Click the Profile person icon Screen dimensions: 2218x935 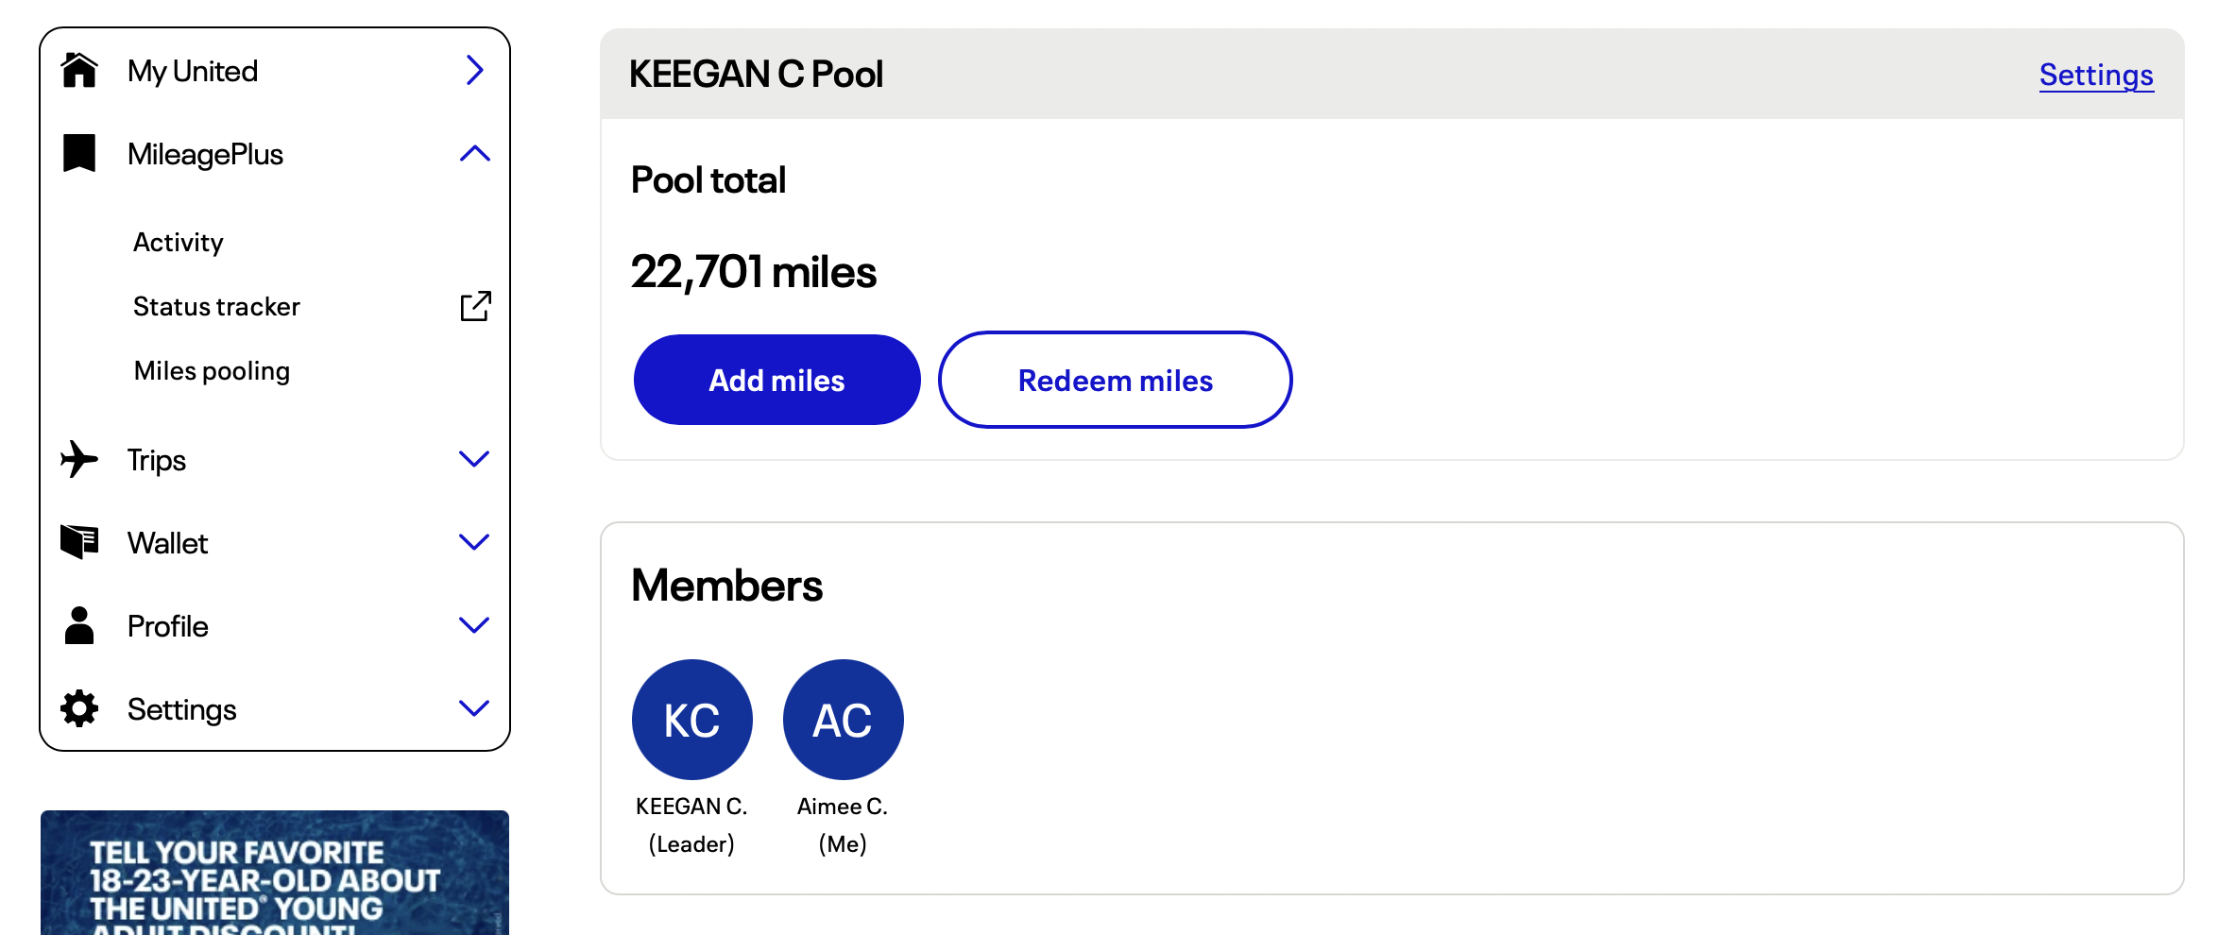pos(79,625)
